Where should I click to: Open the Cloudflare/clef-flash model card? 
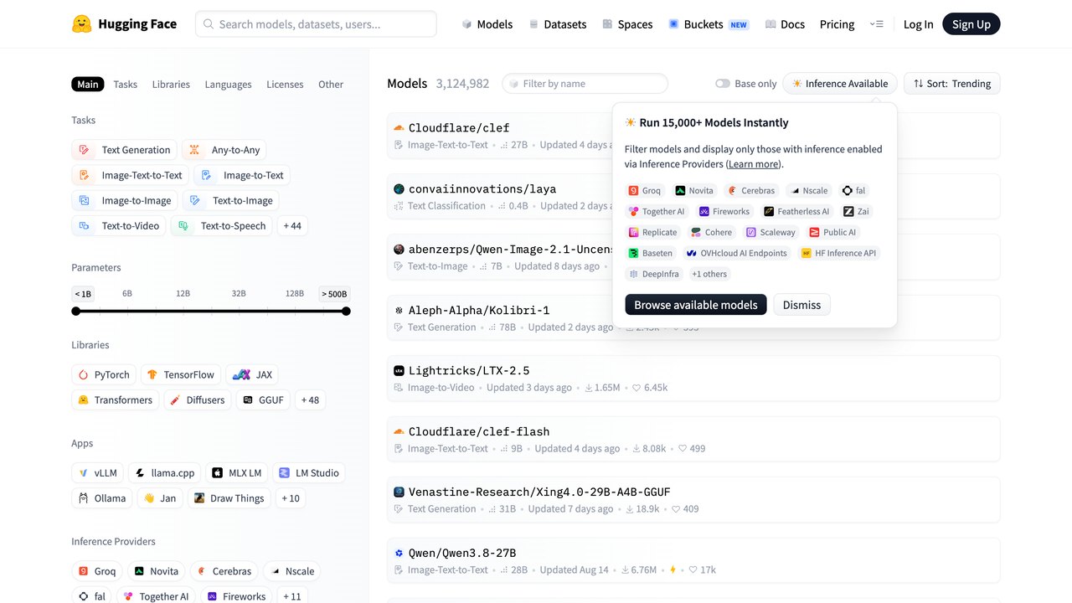tap(693, 440)
